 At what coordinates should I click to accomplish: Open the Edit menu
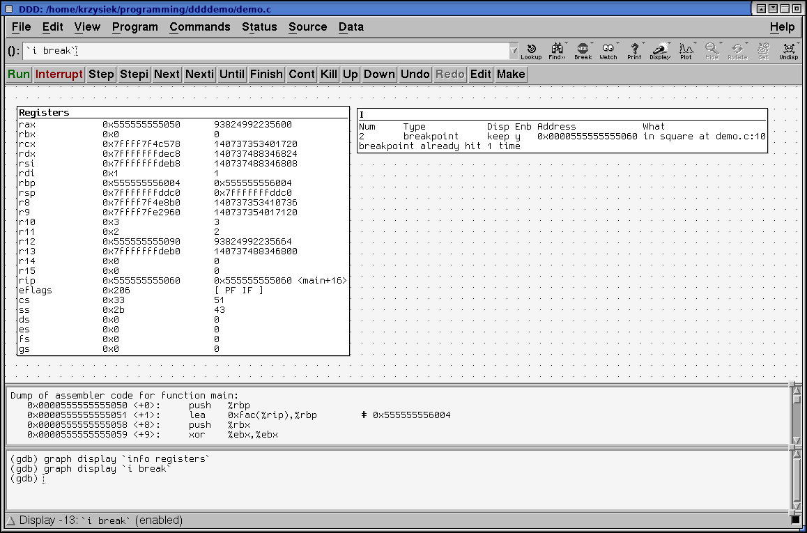click(52, 26)
